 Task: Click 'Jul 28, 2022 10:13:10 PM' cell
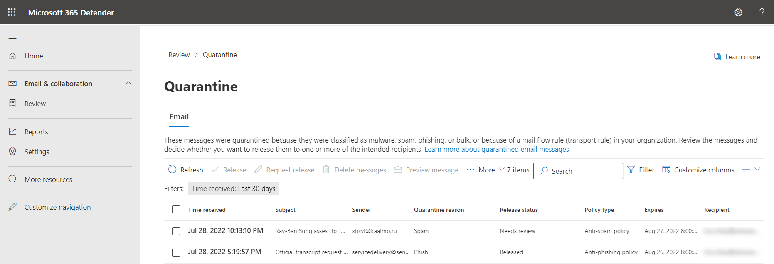(225, 230)
